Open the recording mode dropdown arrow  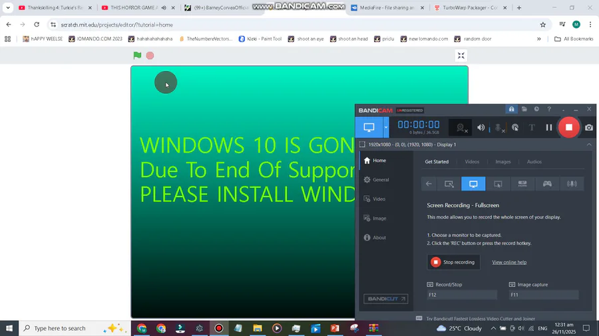tap(386, 127)
